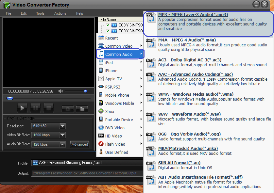This screenshot has height=193, width=274.
Task: Click the Common Audio music note icon
Action: point(101,54)
